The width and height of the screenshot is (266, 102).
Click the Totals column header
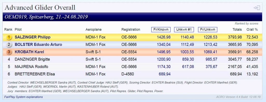pos(237,30)
